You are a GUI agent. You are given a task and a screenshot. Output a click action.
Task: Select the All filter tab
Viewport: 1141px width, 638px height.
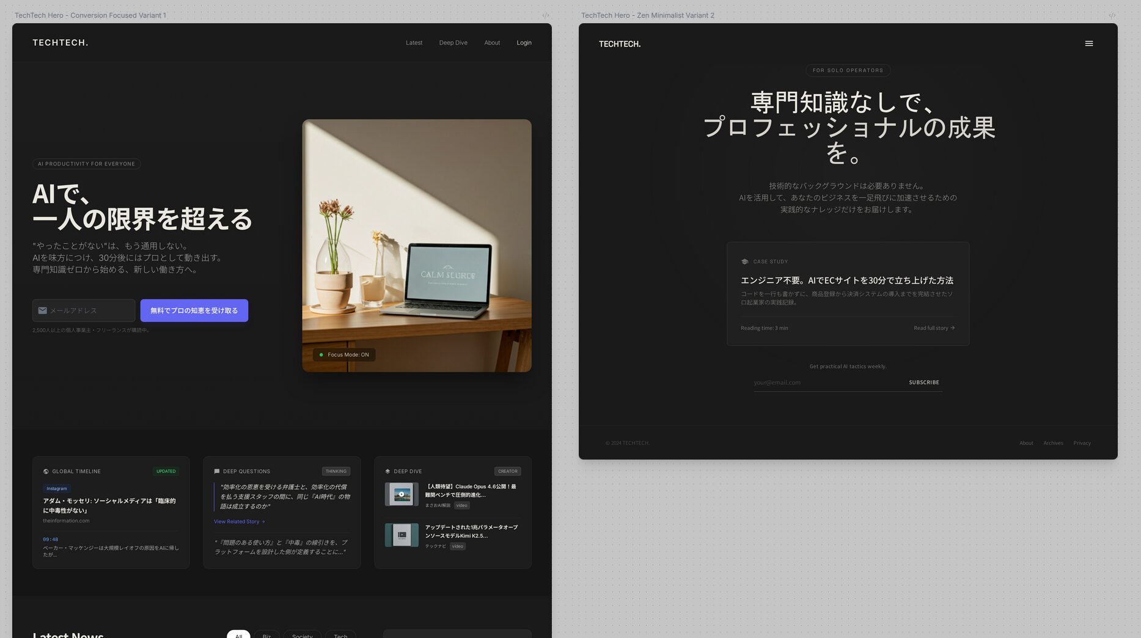point(238,634)
